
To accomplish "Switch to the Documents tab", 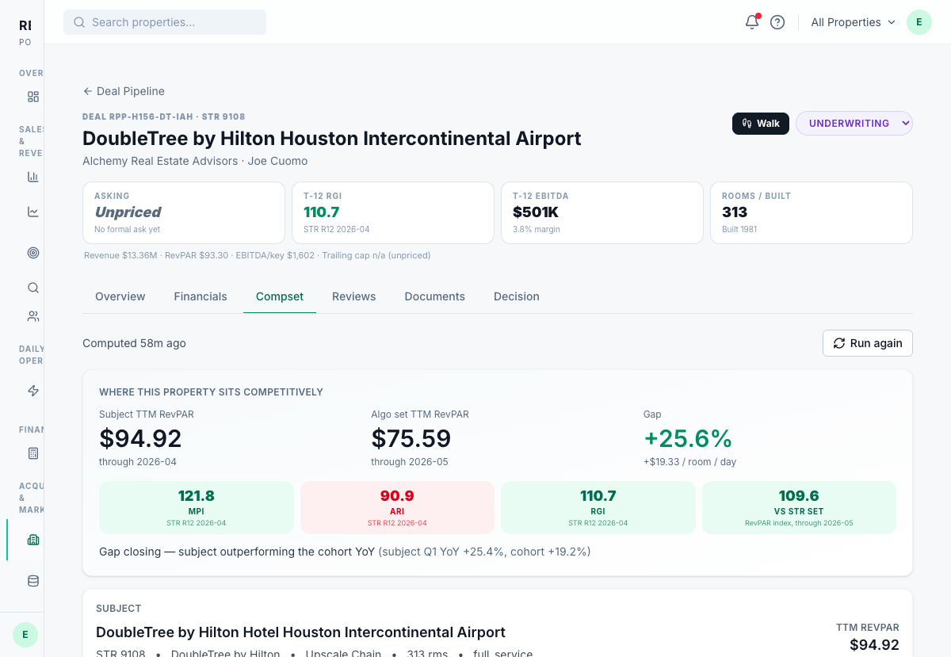I will [435, 296].
